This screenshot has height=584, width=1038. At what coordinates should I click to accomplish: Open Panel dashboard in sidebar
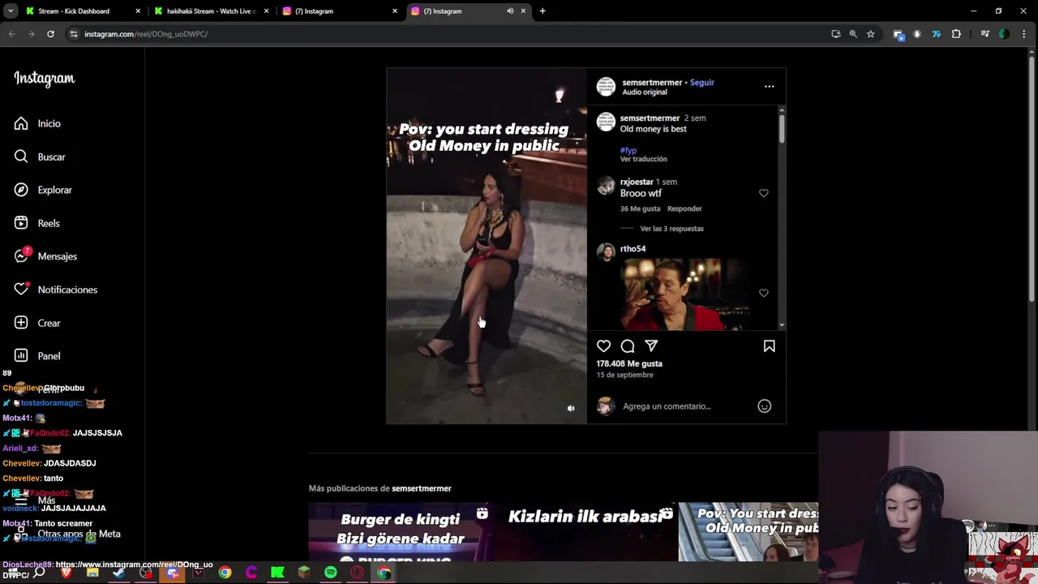[x=37, y=356]
